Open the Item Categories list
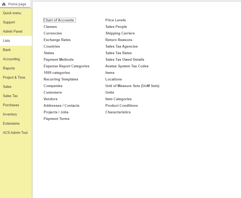The width and height of the screenshot is (241, 198). click(119, 99)
